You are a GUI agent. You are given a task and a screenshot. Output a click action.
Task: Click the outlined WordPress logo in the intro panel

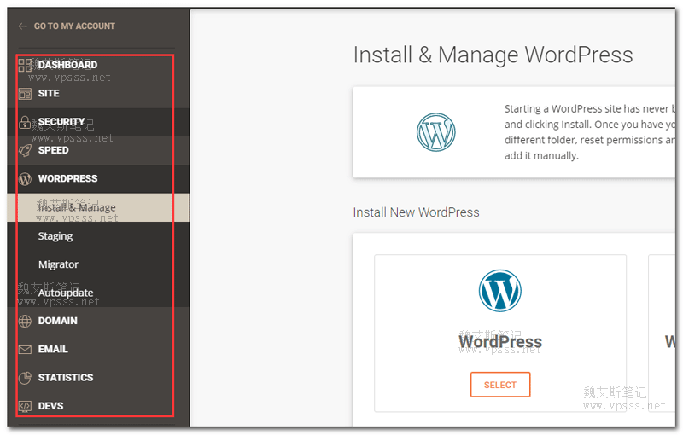pos(436,132)
